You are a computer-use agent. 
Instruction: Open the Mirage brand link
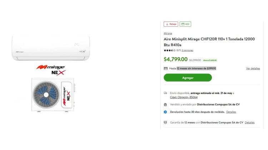tap(168, 33)
